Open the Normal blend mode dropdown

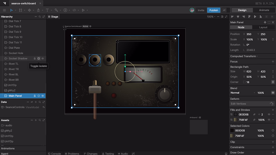[x=243, y=93]
